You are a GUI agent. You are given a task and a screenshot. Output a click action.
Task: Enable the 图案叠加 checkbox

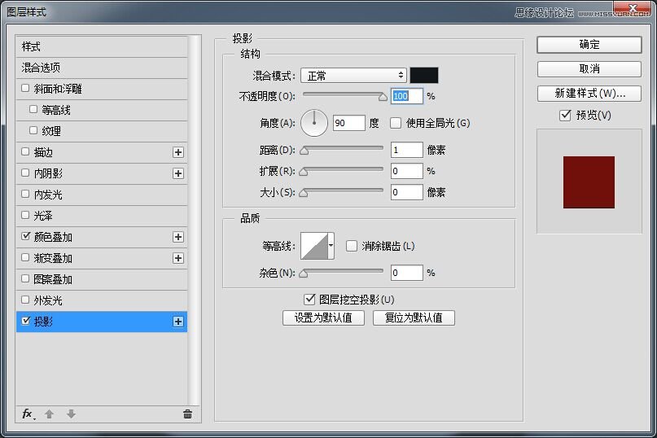pos(25,278)
